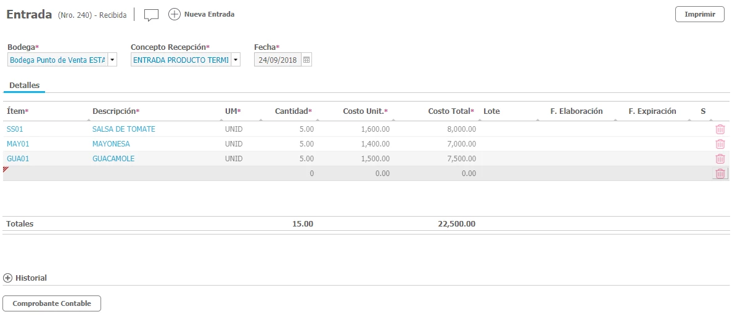Open the Fecha calendar picker icon

[x=306, y=60]
